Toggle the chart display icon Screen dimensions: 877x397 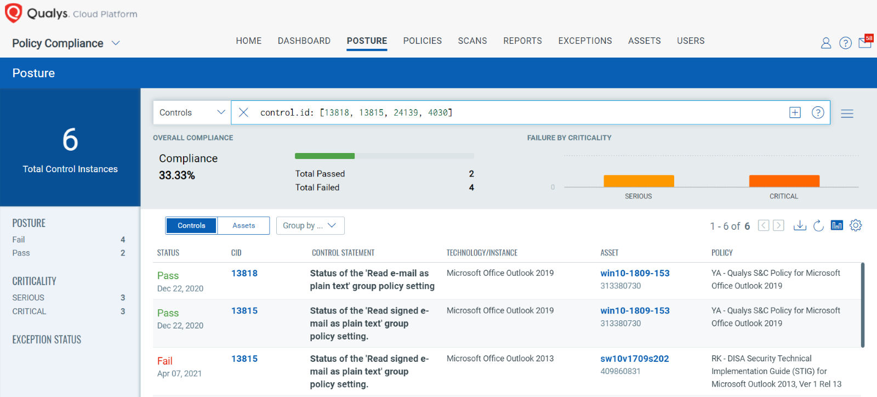(x=836, y=225)
